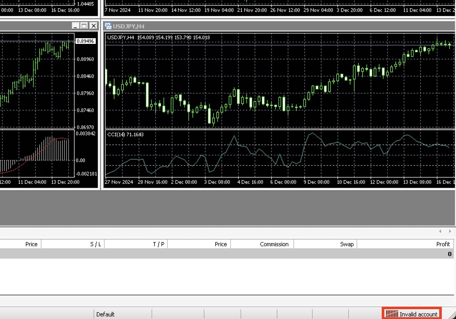
Task: Select the USDJPY,H4 chart title bar
Action: point(267,26)
